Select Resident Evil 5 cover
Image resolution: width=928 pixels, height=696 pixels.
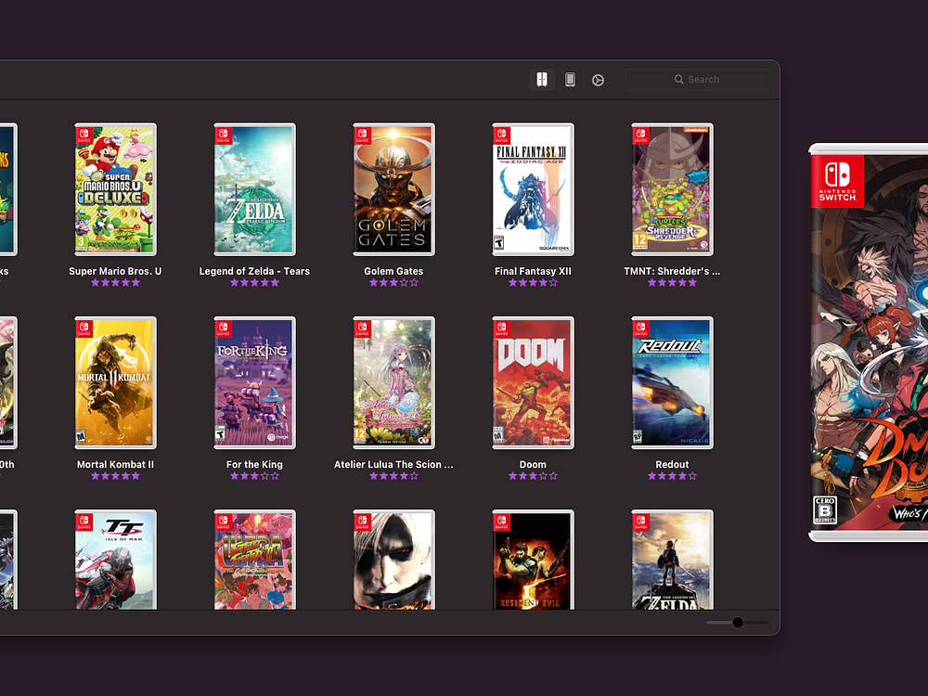pos(533,560)
